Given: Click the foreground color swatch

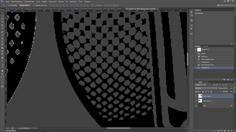Looking at the screenshot, I should tap(1, 79).
